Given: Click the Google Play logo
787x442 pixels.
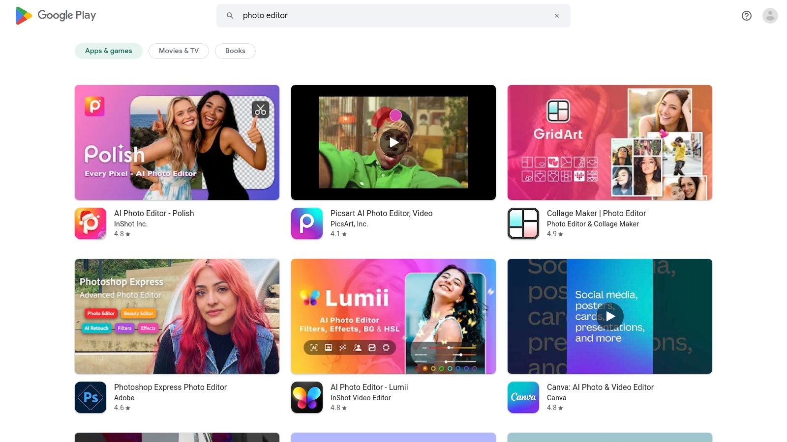Looking at the screenshot, I should click(55, 15).
